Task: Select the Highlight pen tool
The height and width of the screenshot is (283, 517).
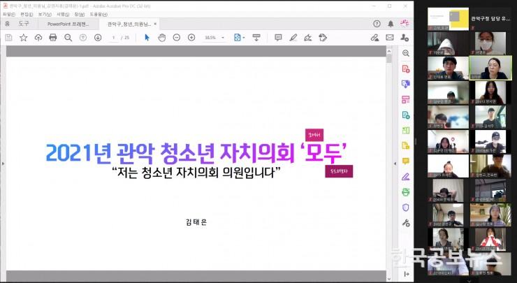Action: [293, 38]
